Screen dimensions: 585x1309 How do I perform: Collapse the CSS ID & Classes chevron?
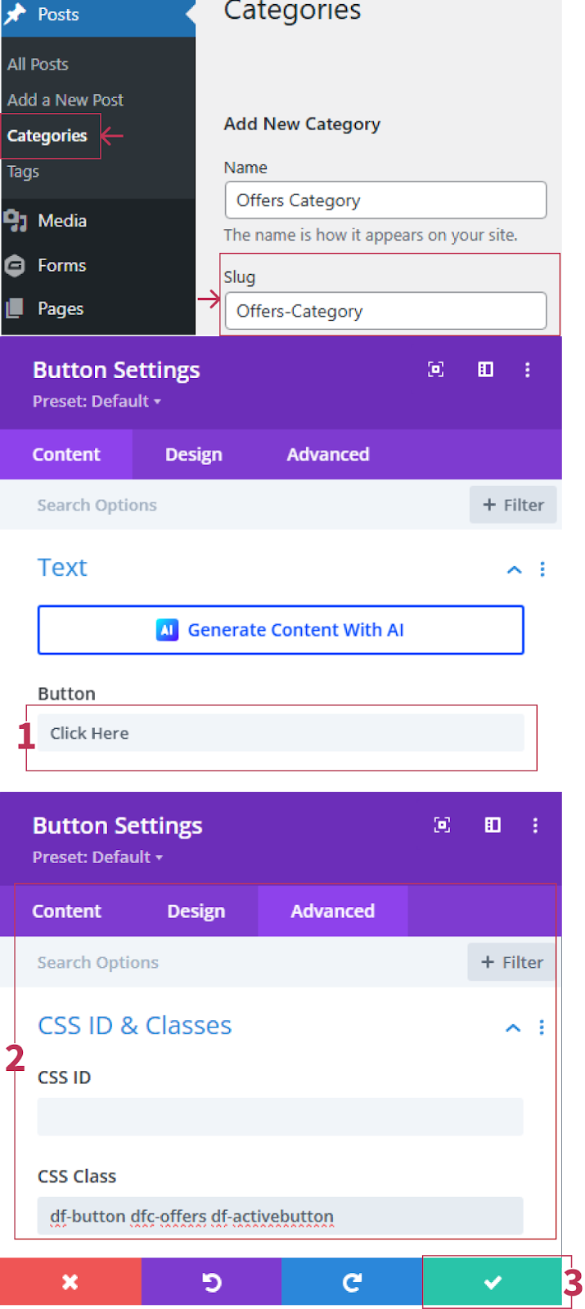pyautogui.click(x=513, y=1028)
